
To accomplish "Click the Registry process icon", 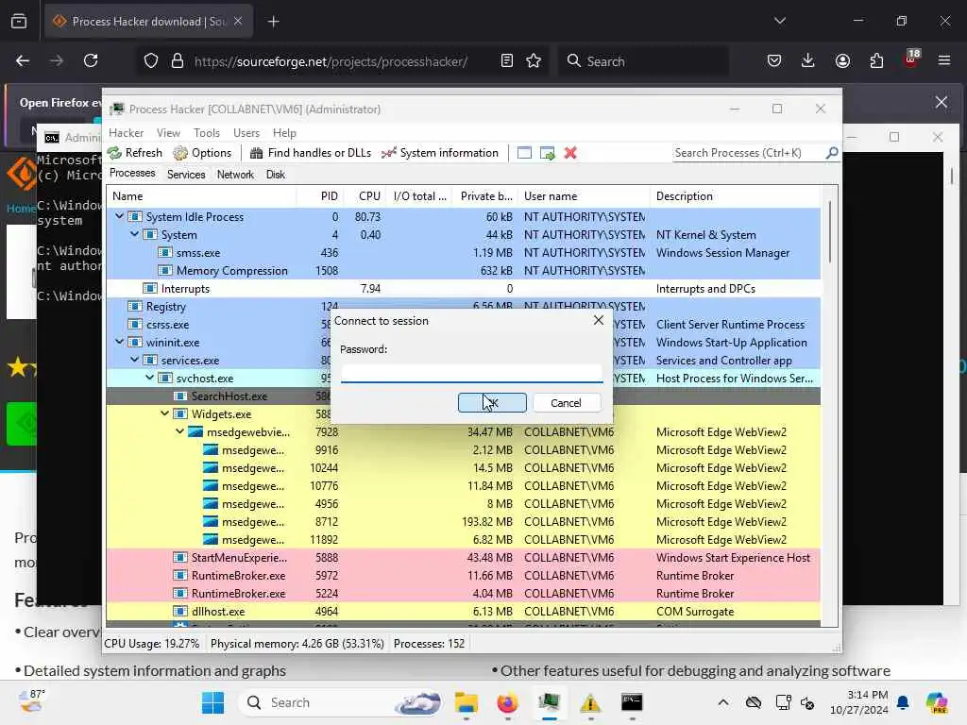I will [x=134, y=307].
